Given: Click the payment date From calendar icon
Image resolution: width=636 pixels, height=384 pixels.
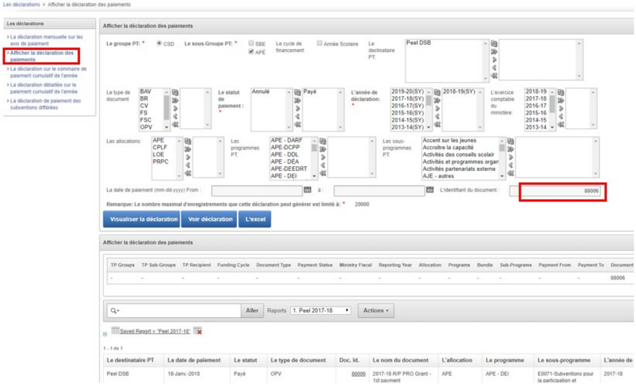Looking at the screenshot, I should (308, 190).
